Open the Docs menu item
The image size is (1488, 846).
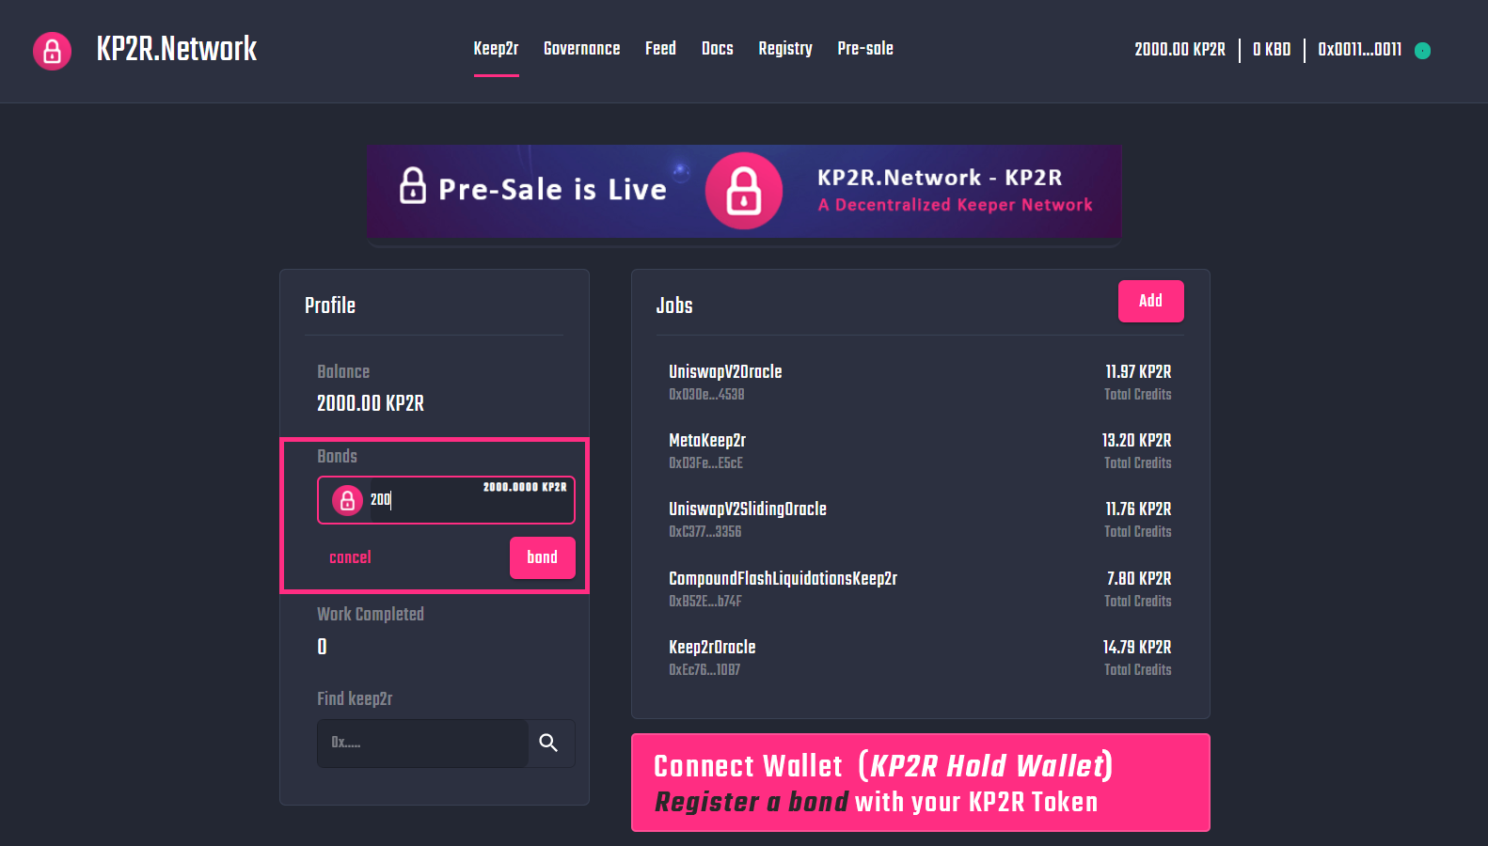(x=717, y=49)
